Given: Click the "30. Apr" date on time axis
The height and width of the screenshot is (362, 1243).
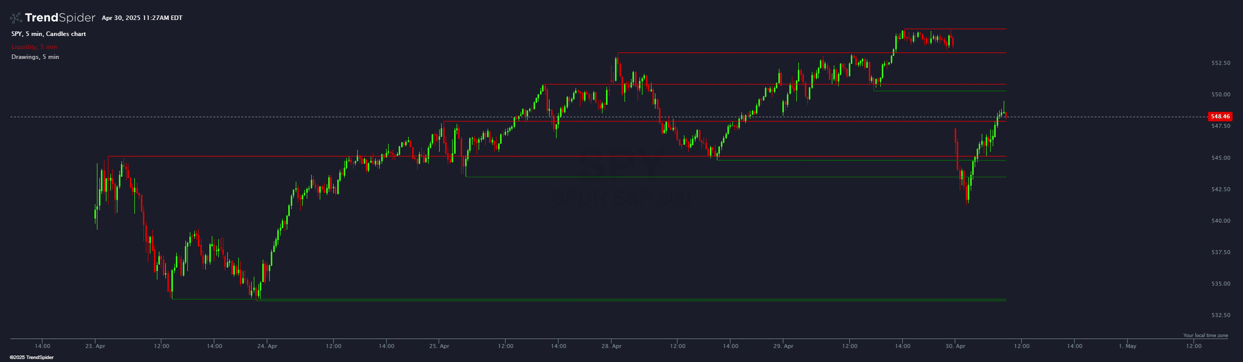Looking at the screenshot, I should tap(955, 346).
